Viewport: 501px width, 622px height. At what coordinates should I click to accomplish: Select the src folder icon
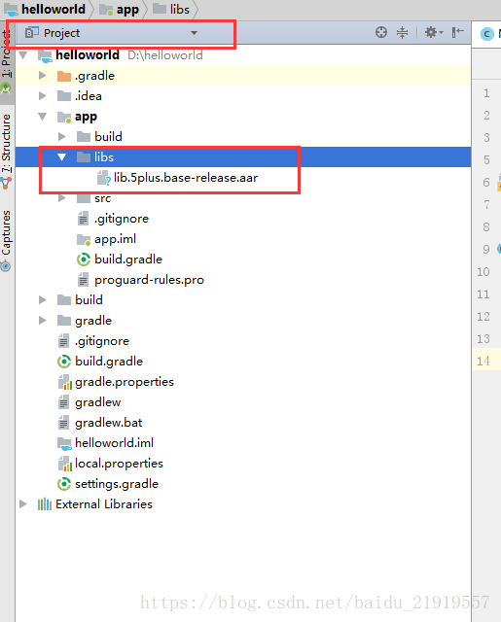[84, 198]
